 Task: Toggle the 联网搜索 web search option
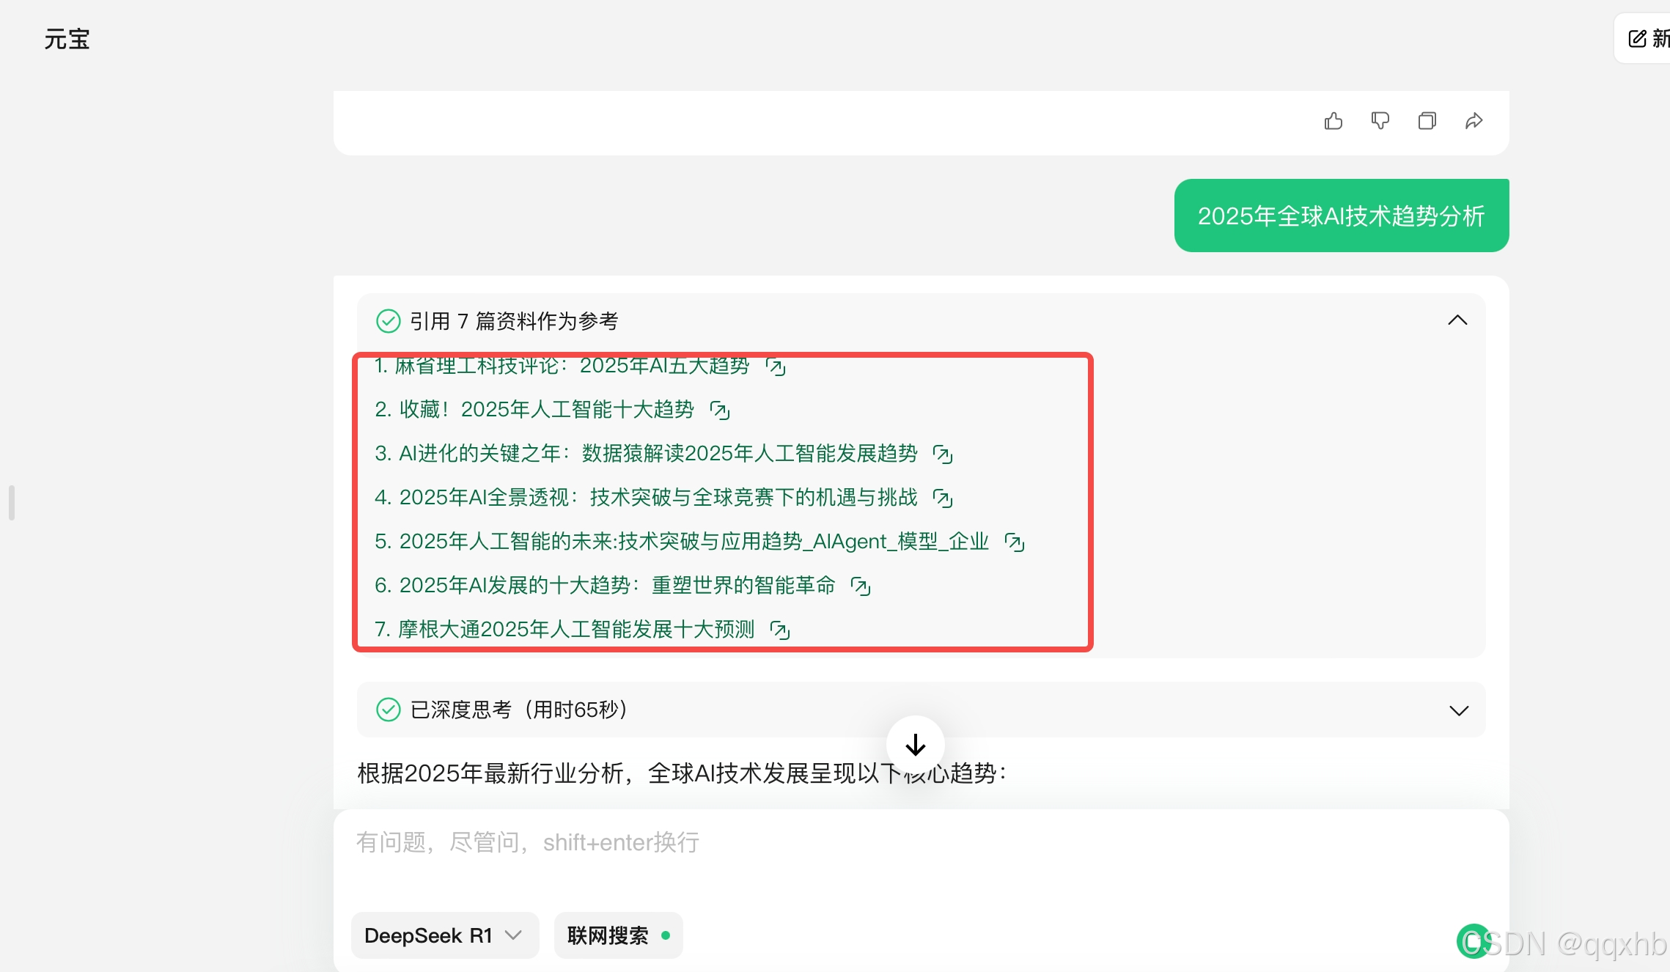[618, 935]
